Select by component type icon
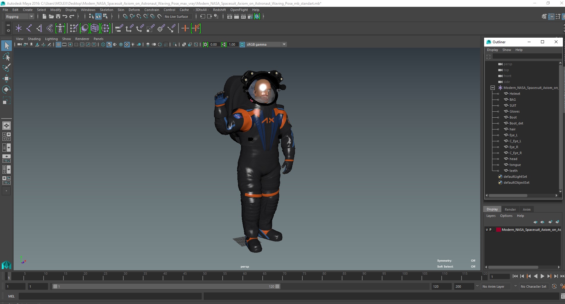This screenshot has width=565, height=304. (x=105, y=17)
